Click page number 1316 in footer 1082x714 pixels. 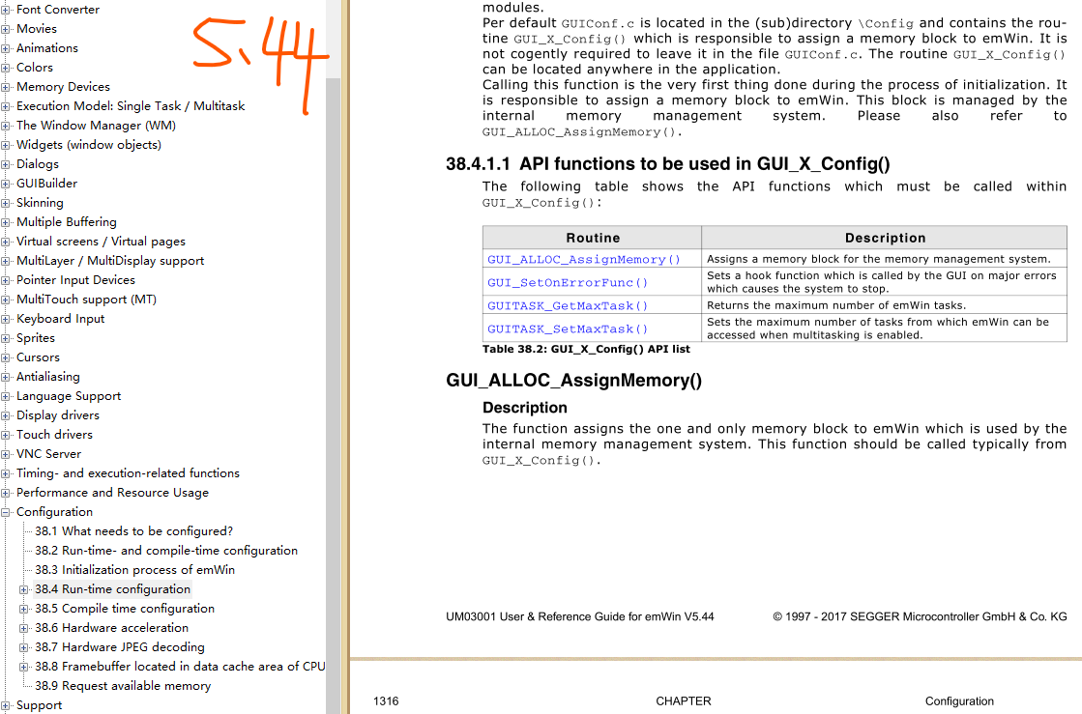pyautogui.click(x=386, y=700)
